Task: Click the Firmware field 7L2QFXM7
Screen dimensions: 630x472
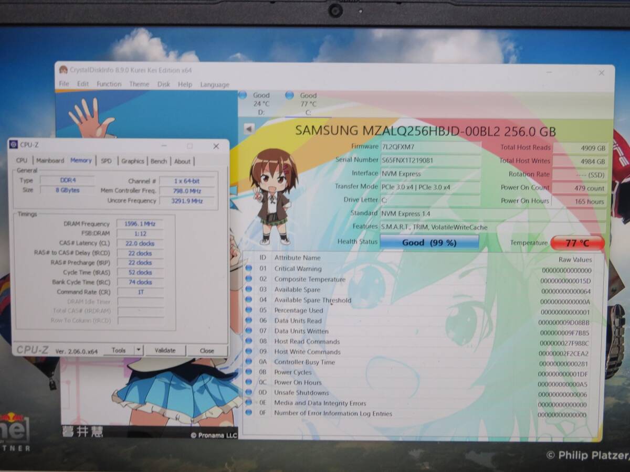Action: 430,147
